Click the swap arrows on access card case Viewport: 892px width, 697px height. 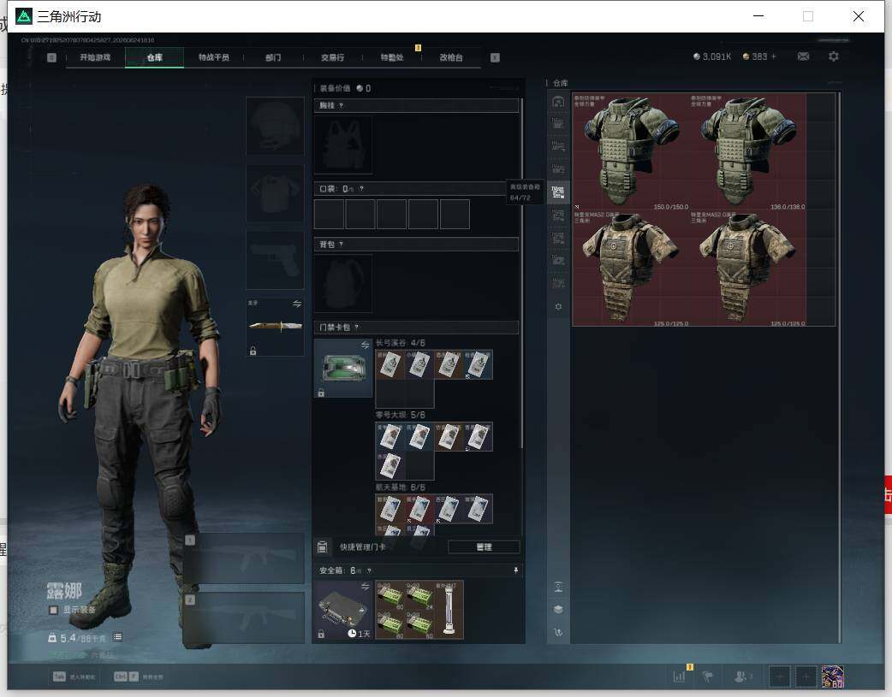pos(365,346)
